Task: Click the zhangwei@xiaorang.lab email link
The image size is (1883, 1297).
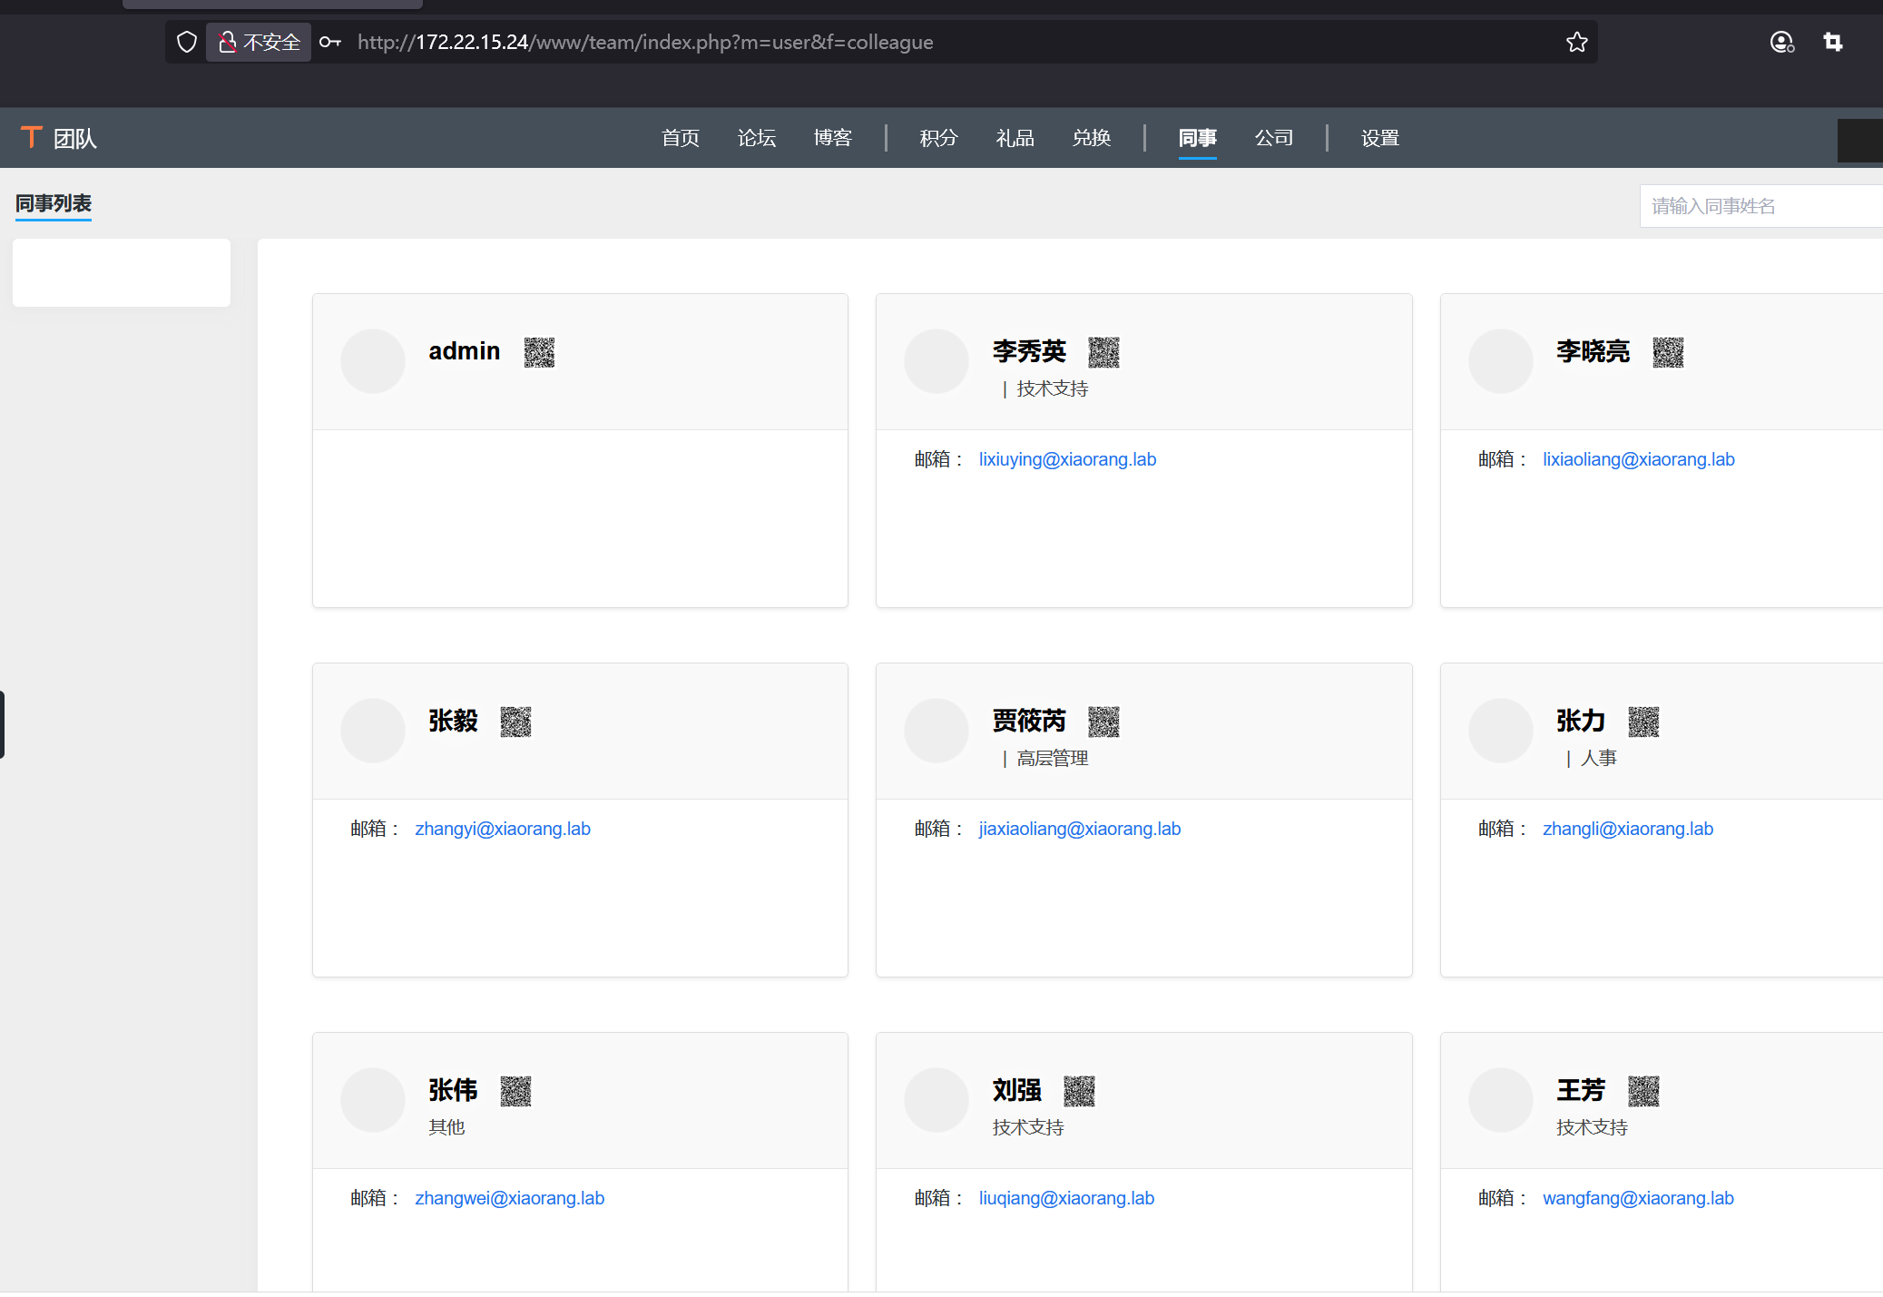Action: (509, 1198)
